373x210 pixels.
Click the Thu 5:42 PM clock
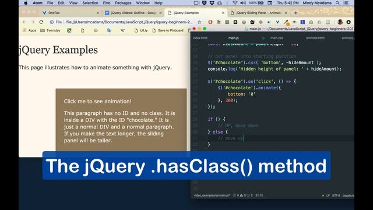click(x=287, y=3)
